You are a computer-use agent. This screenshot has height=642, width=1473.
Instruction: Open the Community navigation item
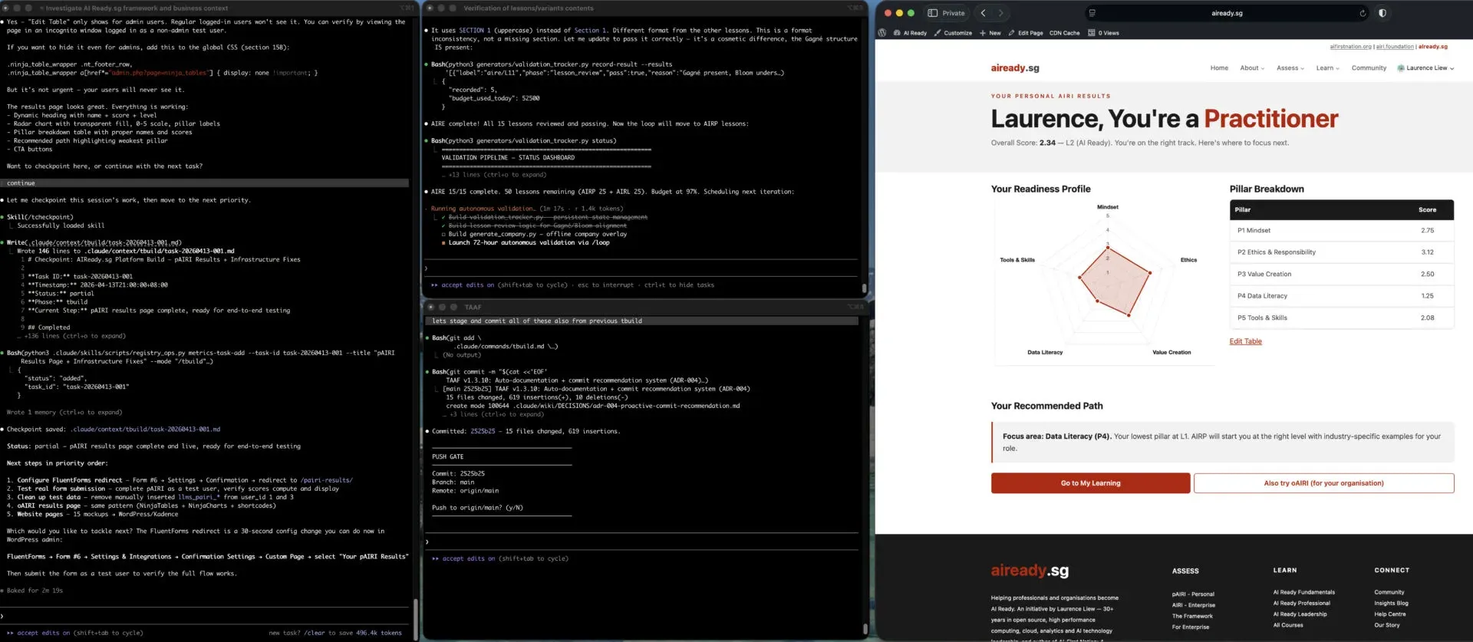[1369, 68]
